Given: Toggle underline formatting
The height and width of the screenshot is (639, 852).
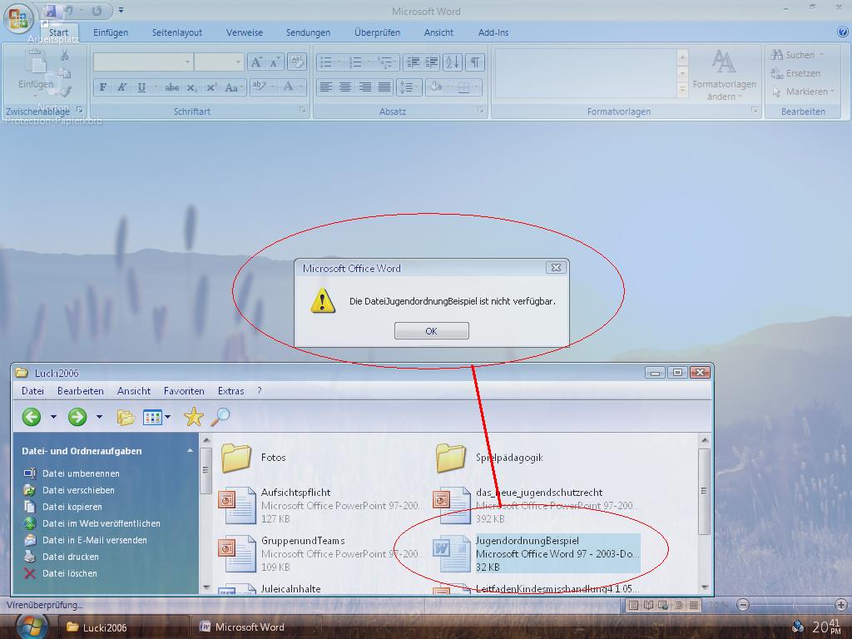Looking at the screenshot, I should pyautogui.click(x=141, y=87).
